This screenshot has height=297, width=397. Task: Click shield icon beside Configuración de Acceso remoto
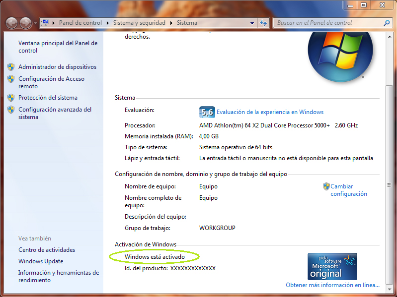point(11,79)
